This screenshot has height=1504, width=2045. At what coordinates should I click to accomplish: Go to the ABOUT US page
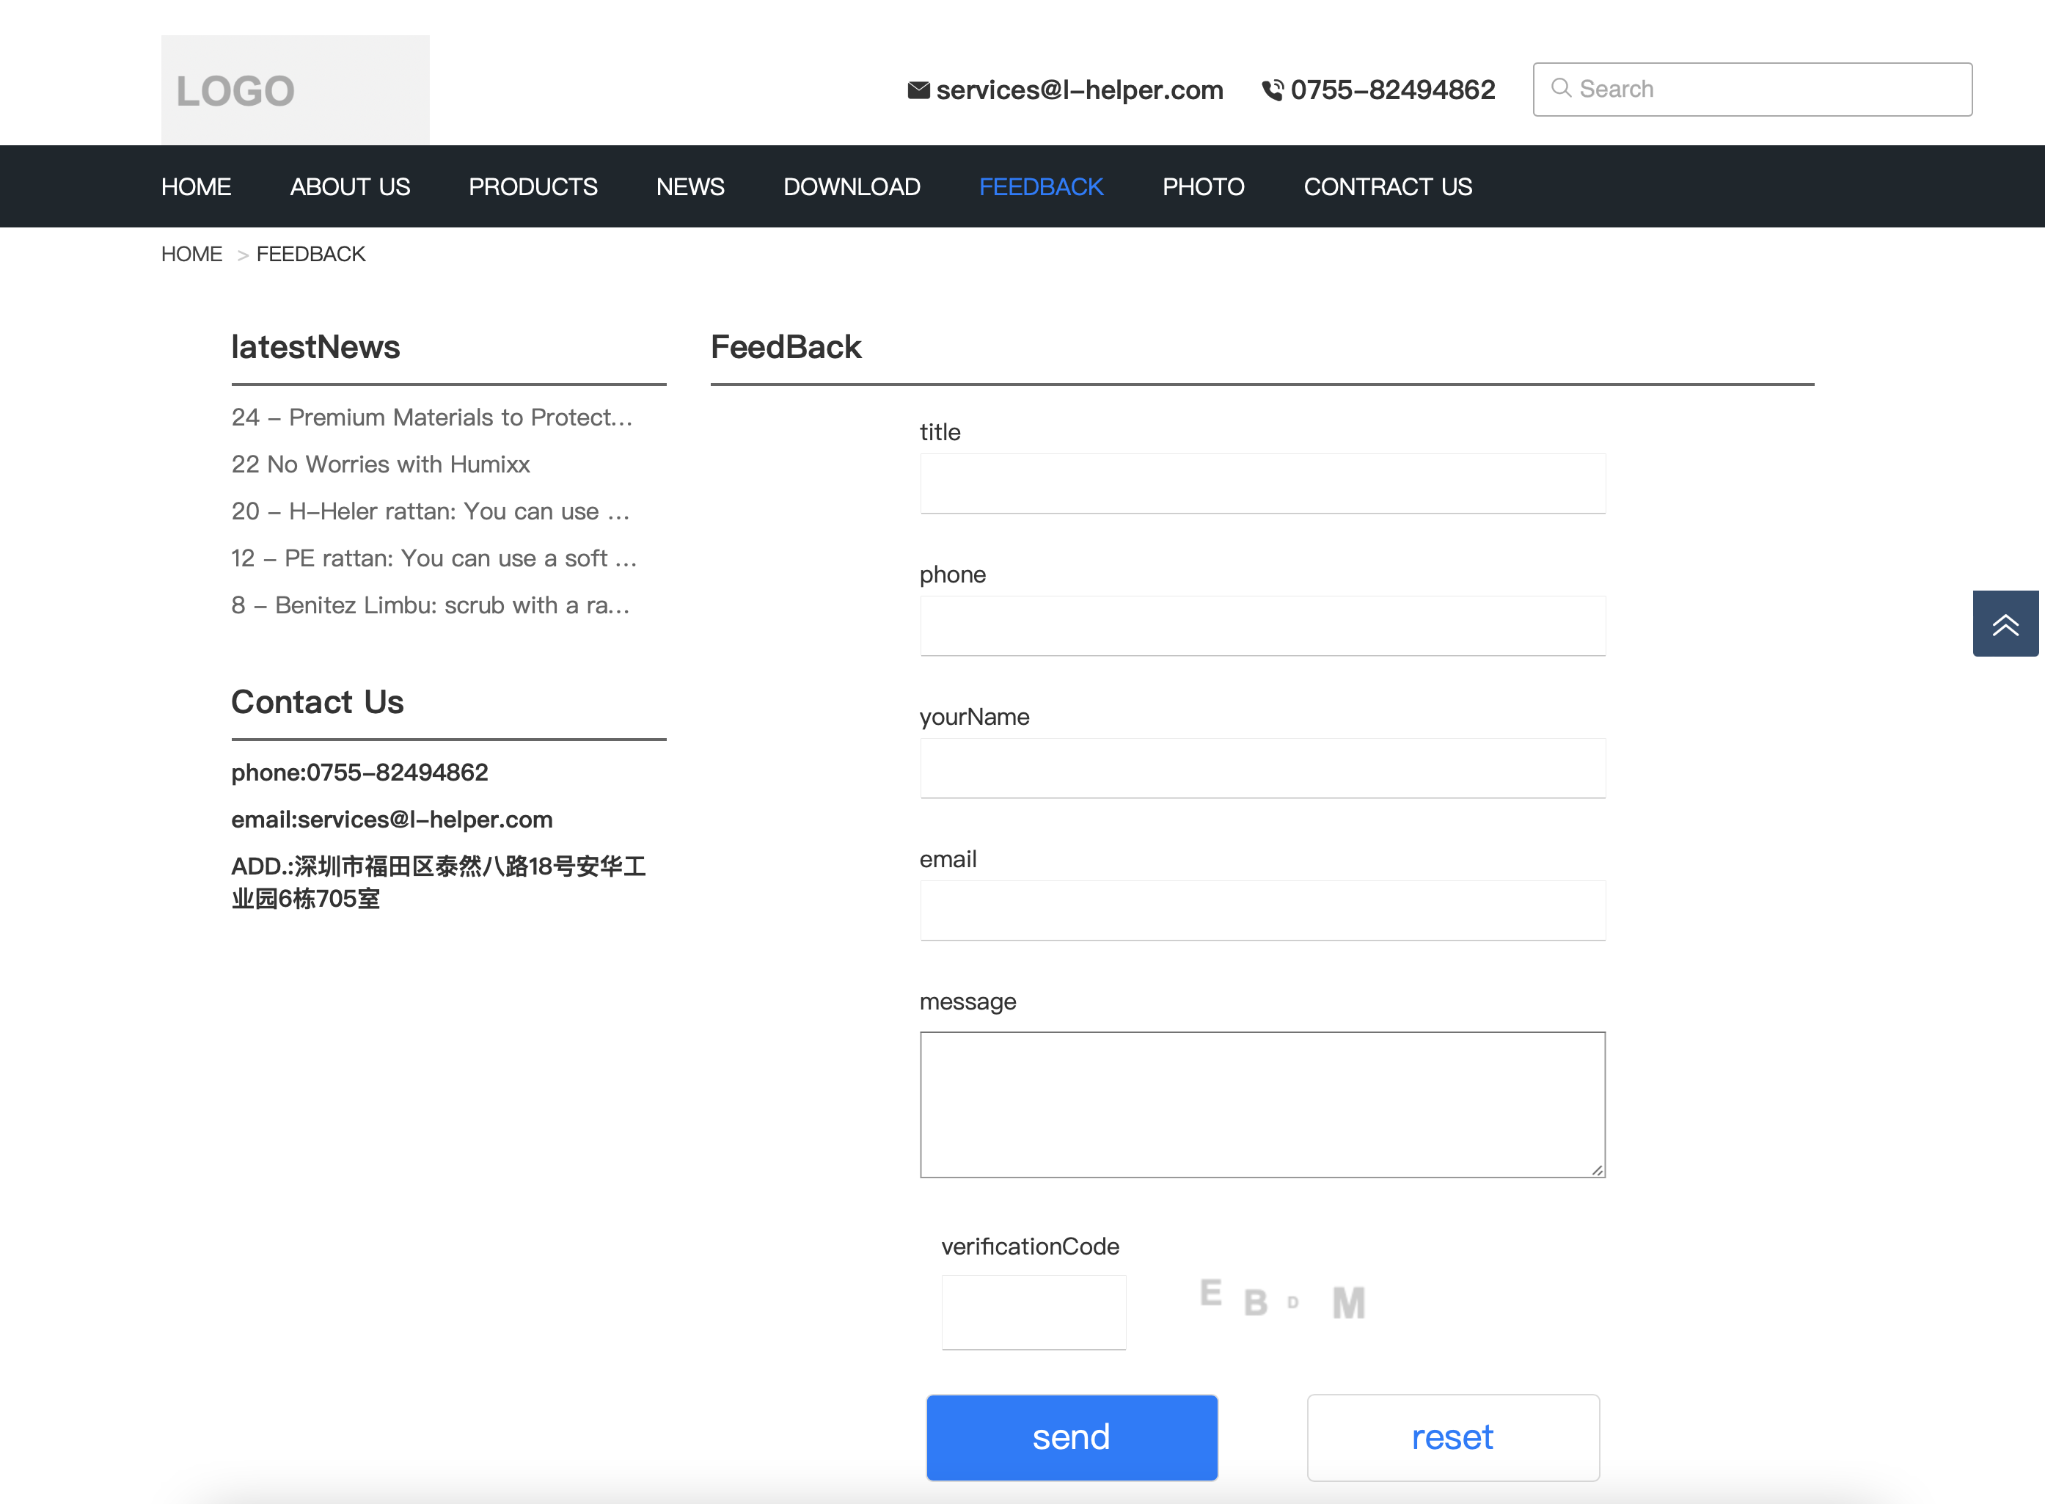[x=349, y=186]
